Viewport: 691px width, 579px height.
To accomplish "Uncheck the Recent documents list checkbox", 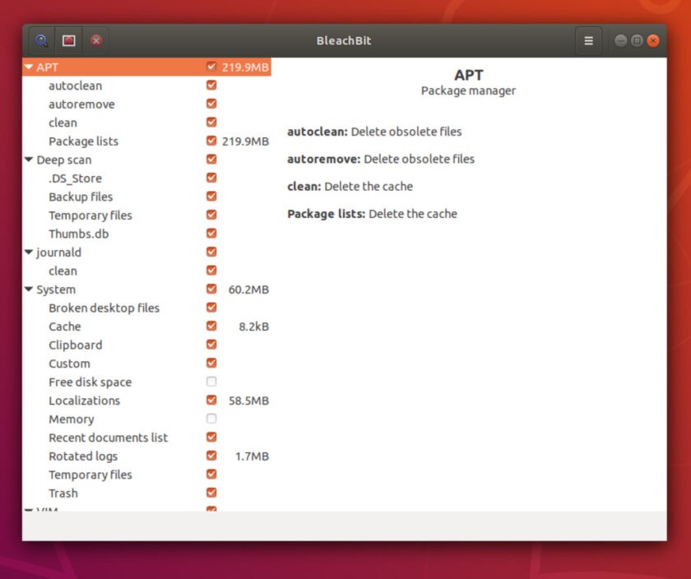I will tap(211, 437).
